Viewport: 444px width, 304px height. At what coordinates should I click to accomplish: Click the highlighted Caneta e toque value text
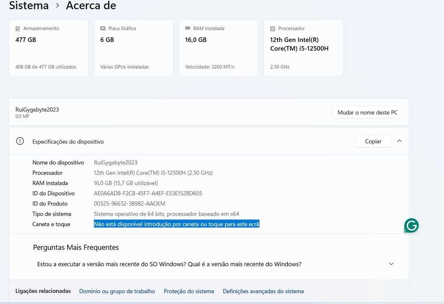click(176, 224)
